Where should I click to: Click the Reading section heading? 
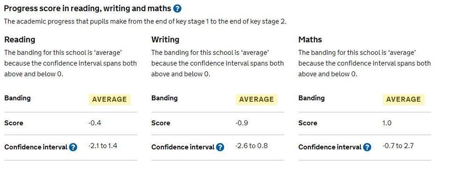click(x=20, y=39)
